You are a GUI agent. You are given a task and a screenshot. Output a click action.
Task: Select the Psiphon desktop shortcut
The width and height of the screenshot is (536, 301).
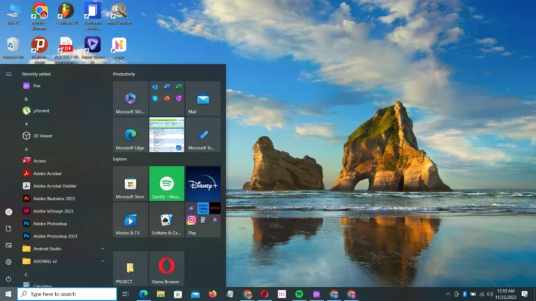pos(40,50)
